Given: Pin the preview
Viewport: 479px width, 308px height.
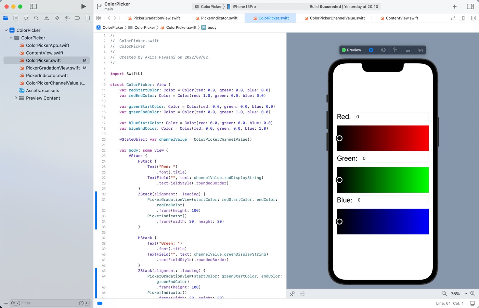Looking at the screenshot, I should coord(292,294).
